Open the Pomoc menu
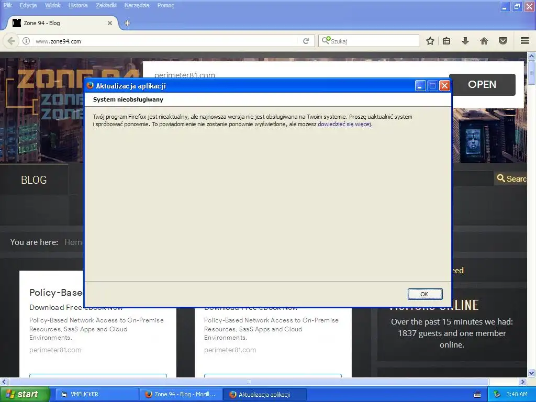Viewport: 536px width, 402px height. tap(166, 5)
